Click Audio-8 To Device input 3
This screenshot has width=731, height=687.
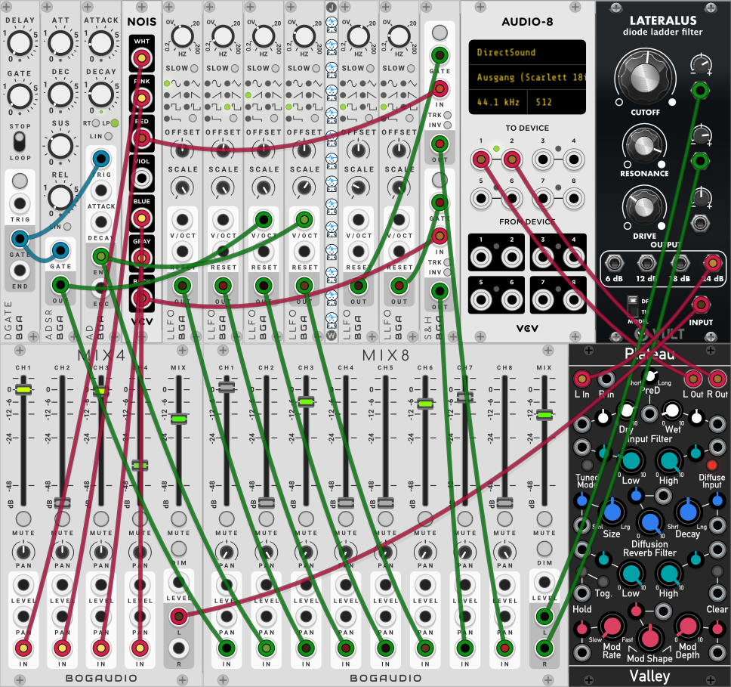coord(543,159)
